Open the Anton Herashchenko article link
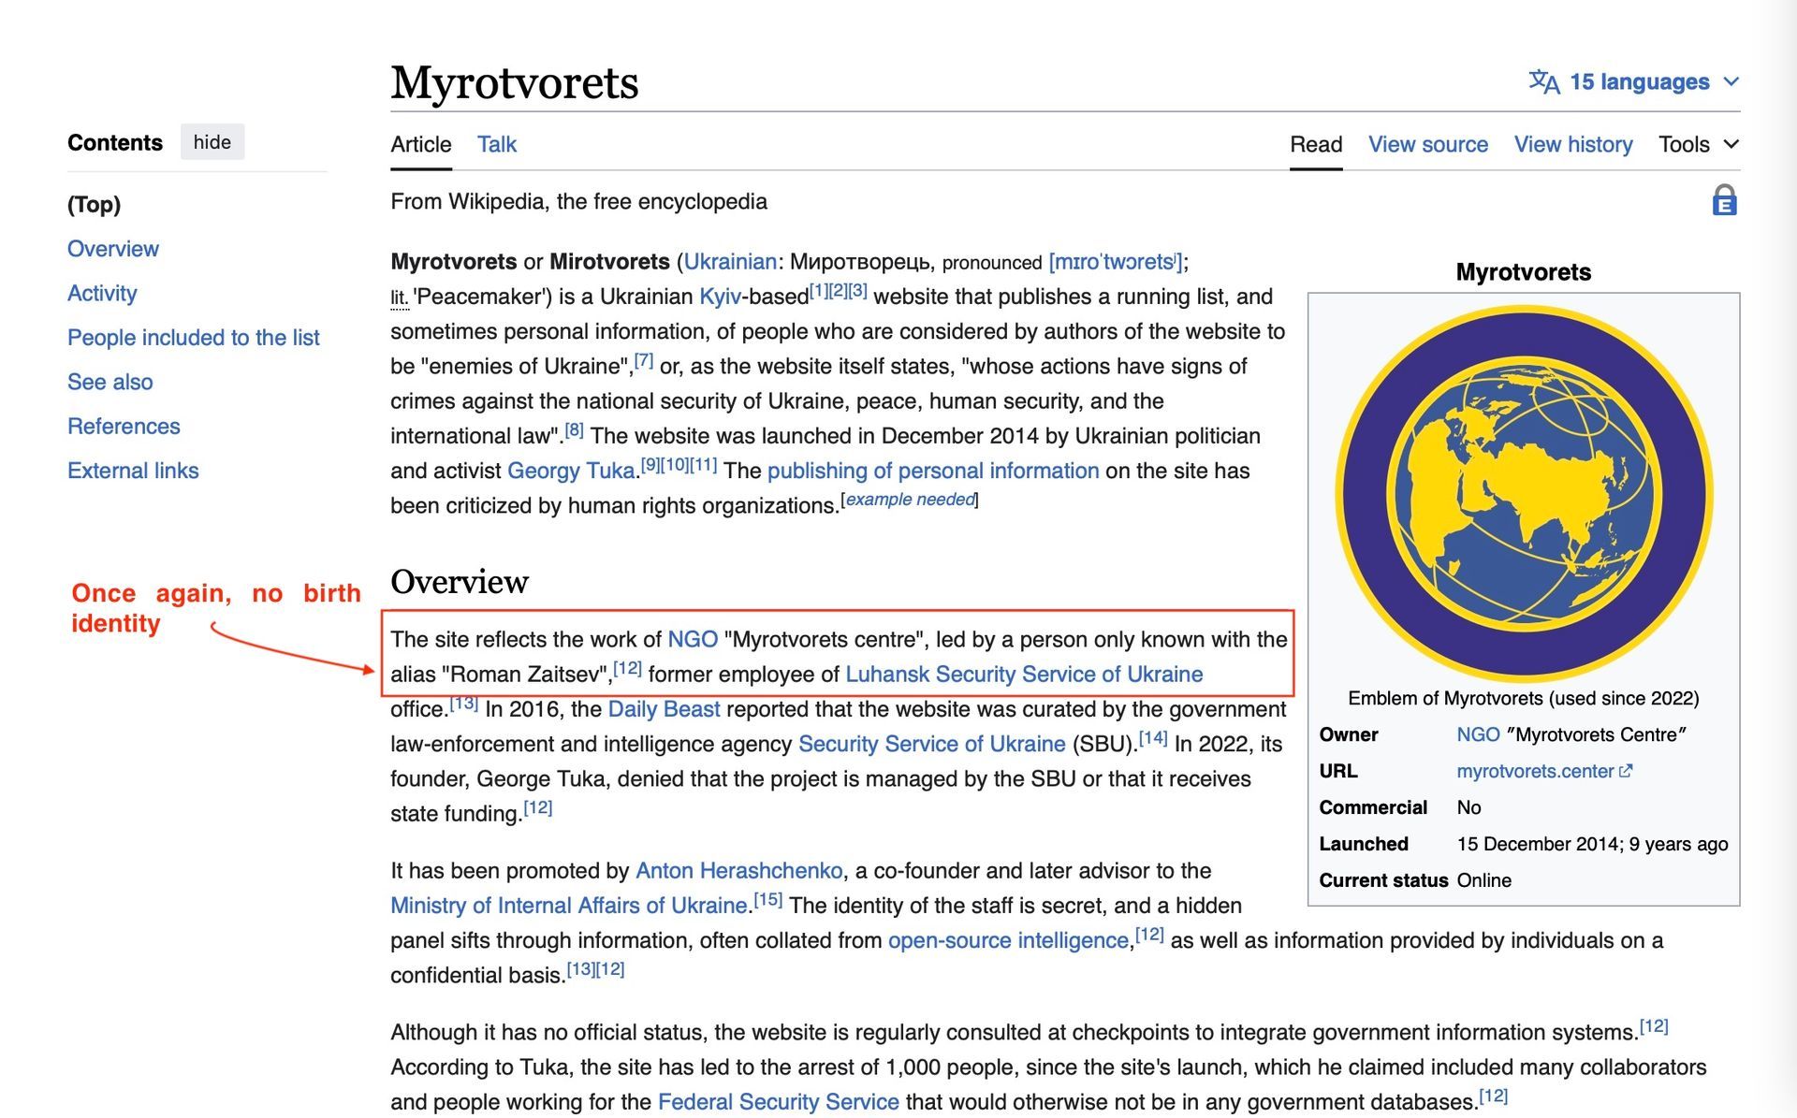The image size is (1797, 1118). [738, 871]
